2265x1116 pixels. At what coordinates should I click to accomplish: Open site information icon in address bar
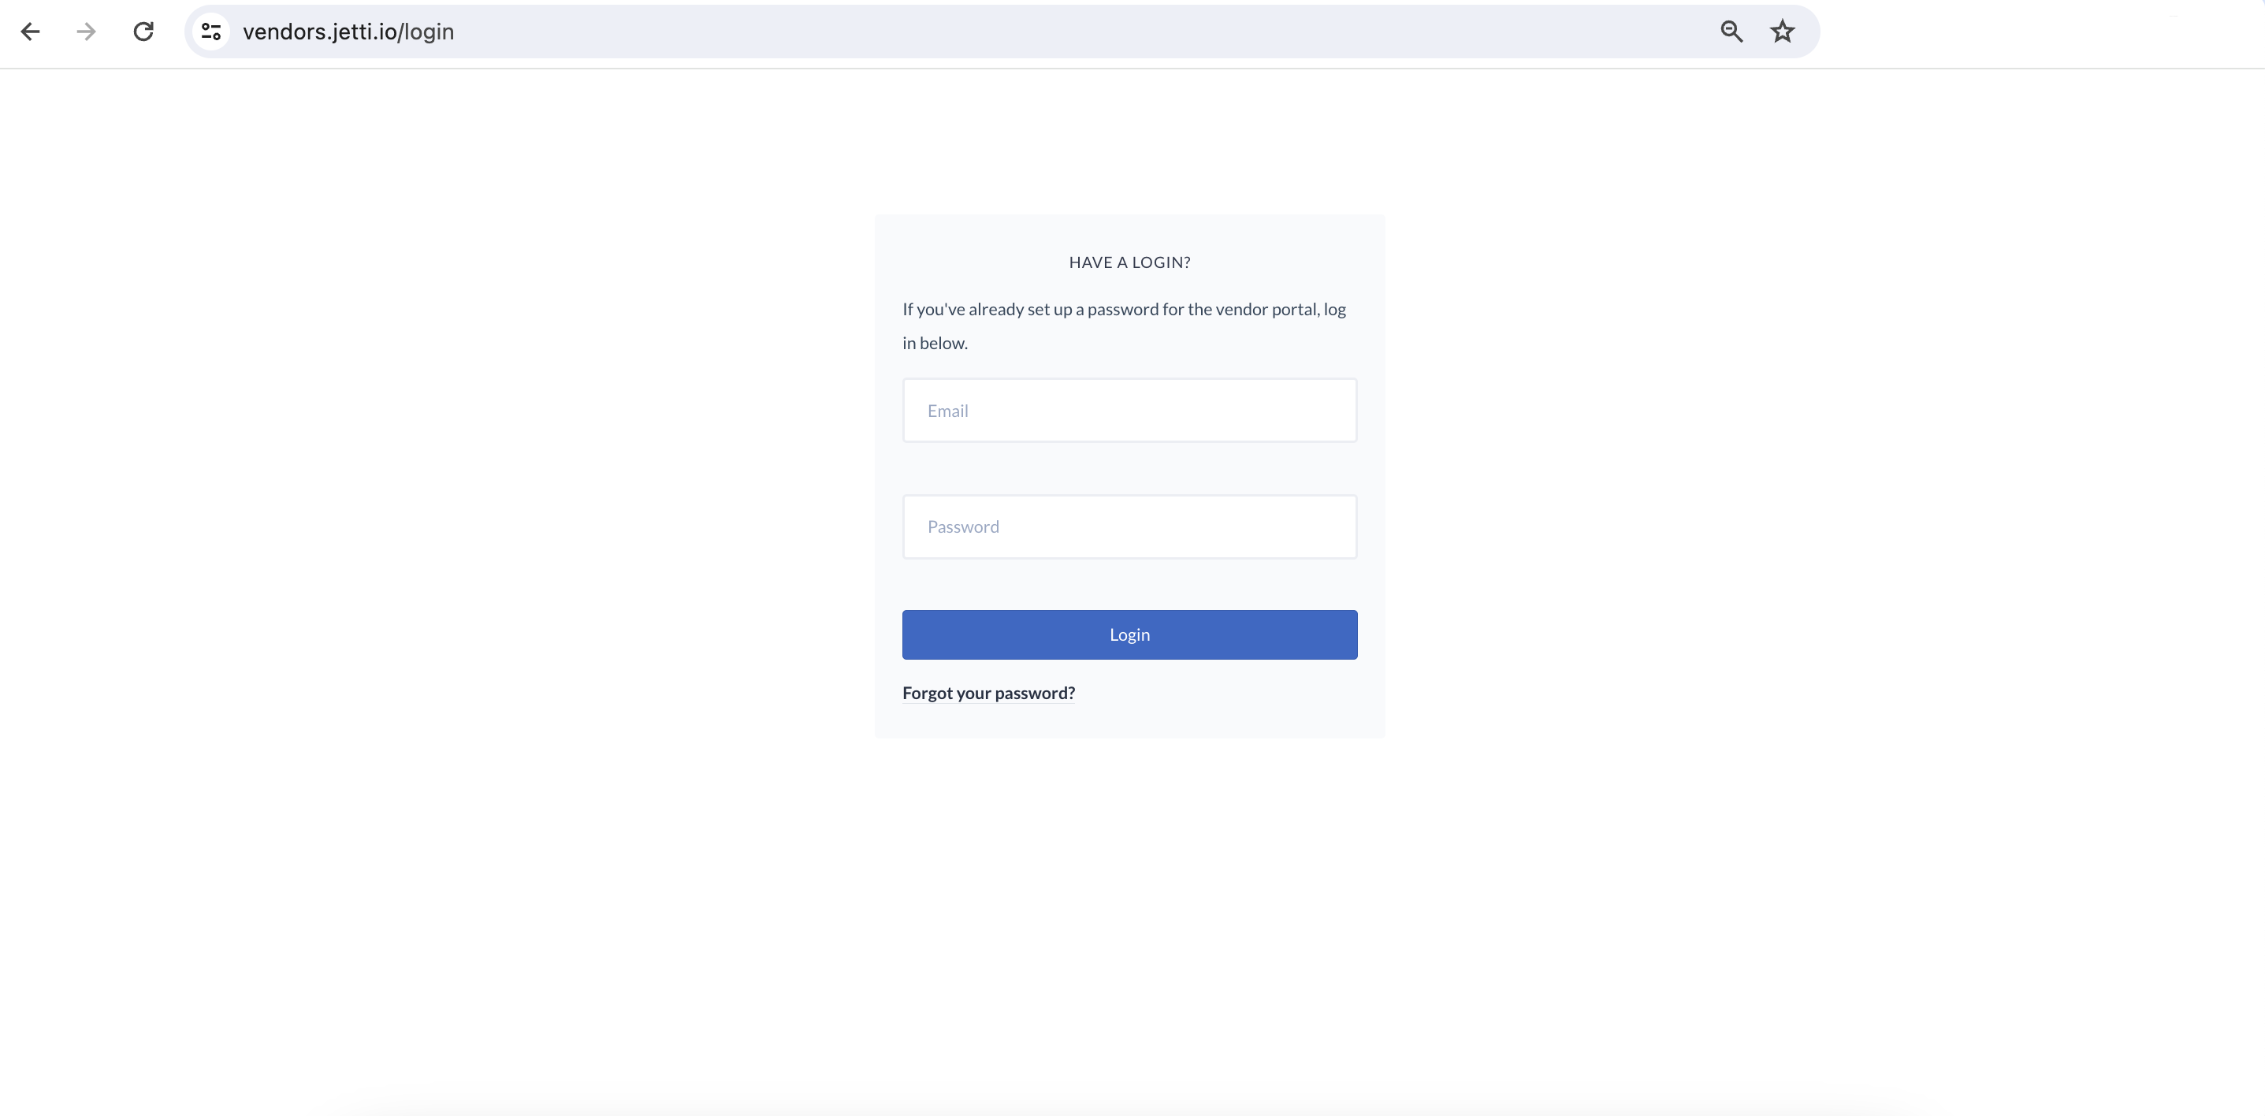pos(211,32)
